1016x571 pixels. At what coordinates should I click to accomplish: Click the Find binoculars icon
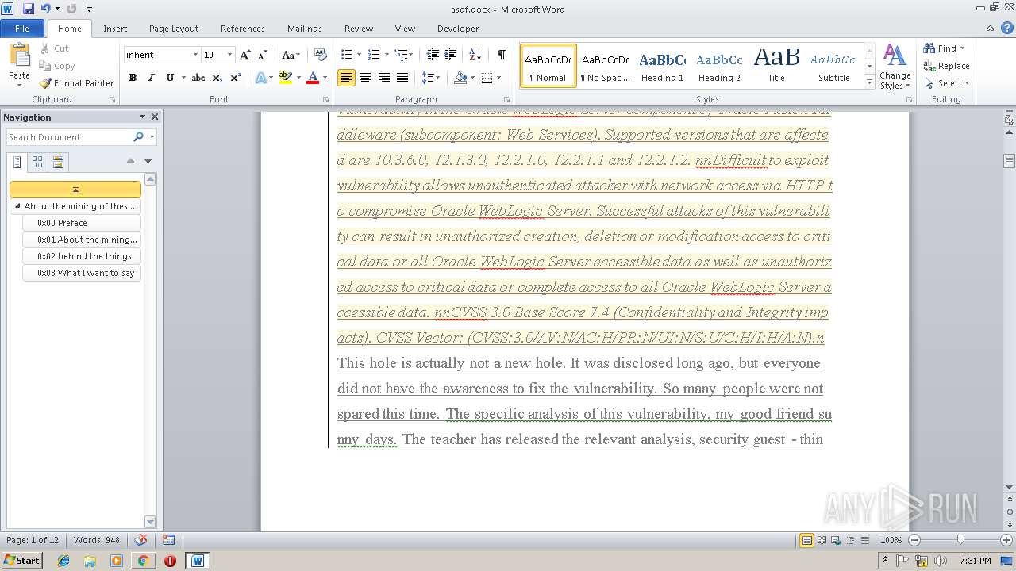(929, 48)
